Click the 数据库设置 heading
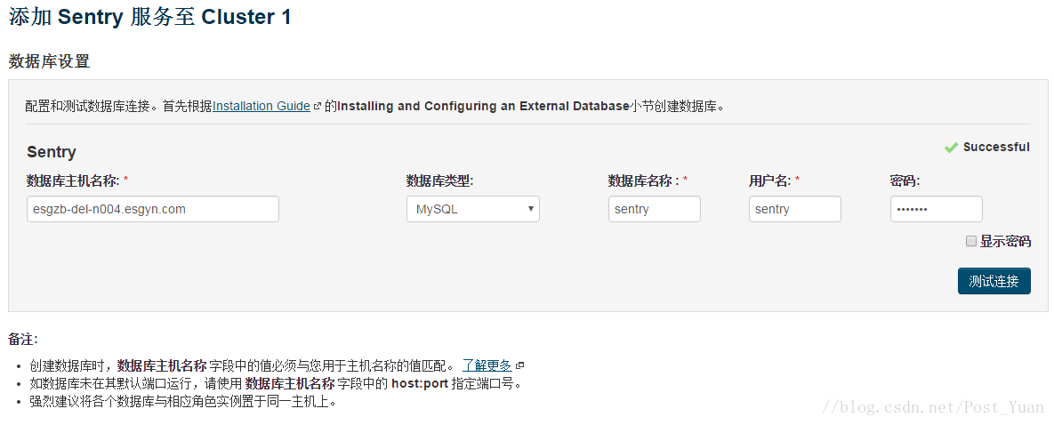The width and height of the screenshot is (1054, 425). 49,62
